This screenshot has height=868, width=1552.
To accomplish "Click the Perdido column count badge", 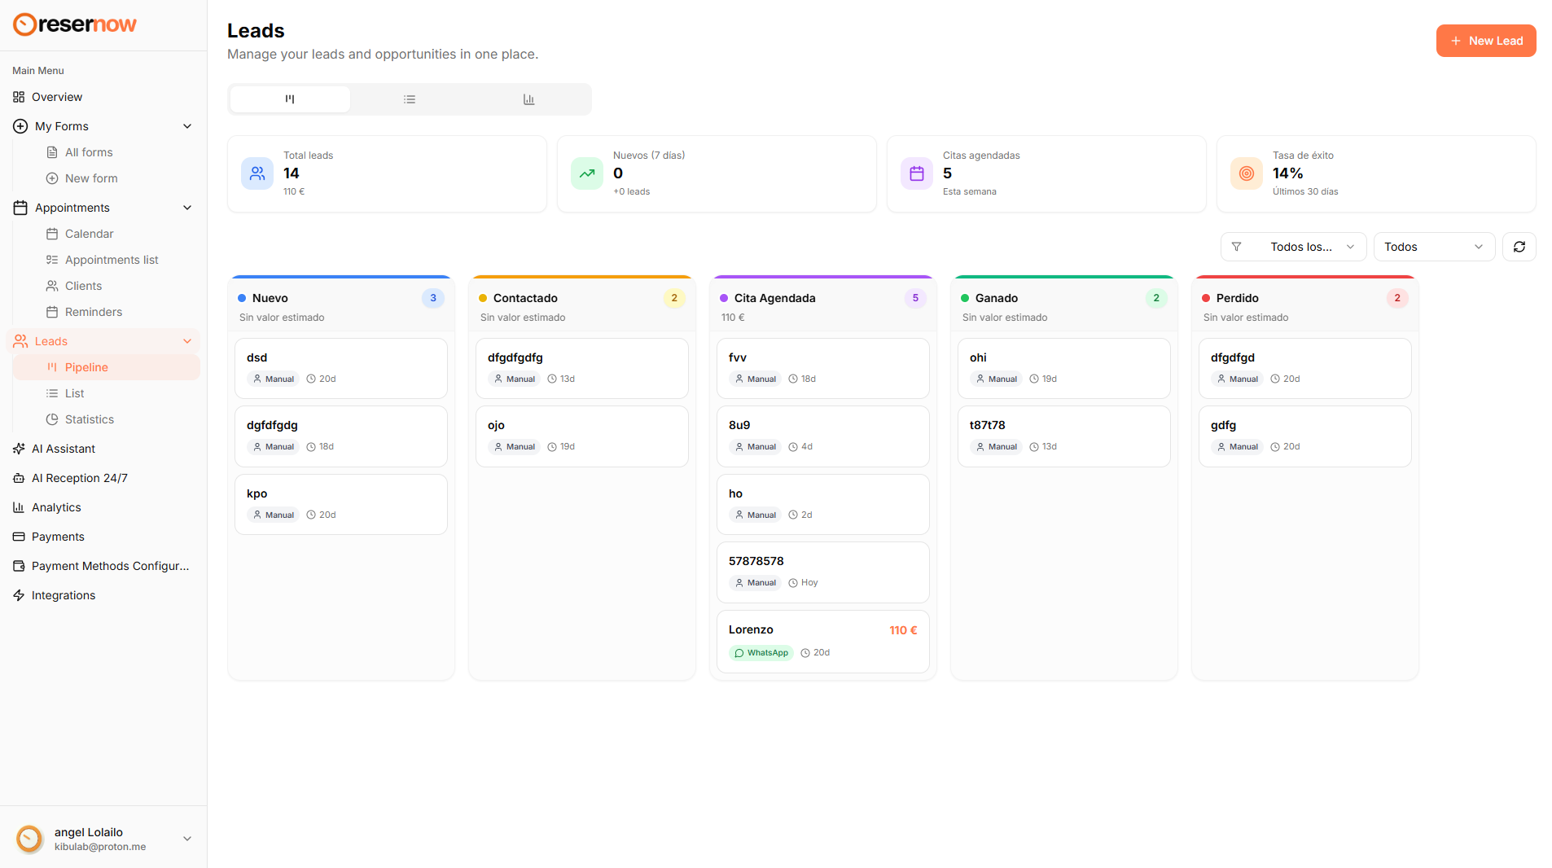I will [1397, 298].
